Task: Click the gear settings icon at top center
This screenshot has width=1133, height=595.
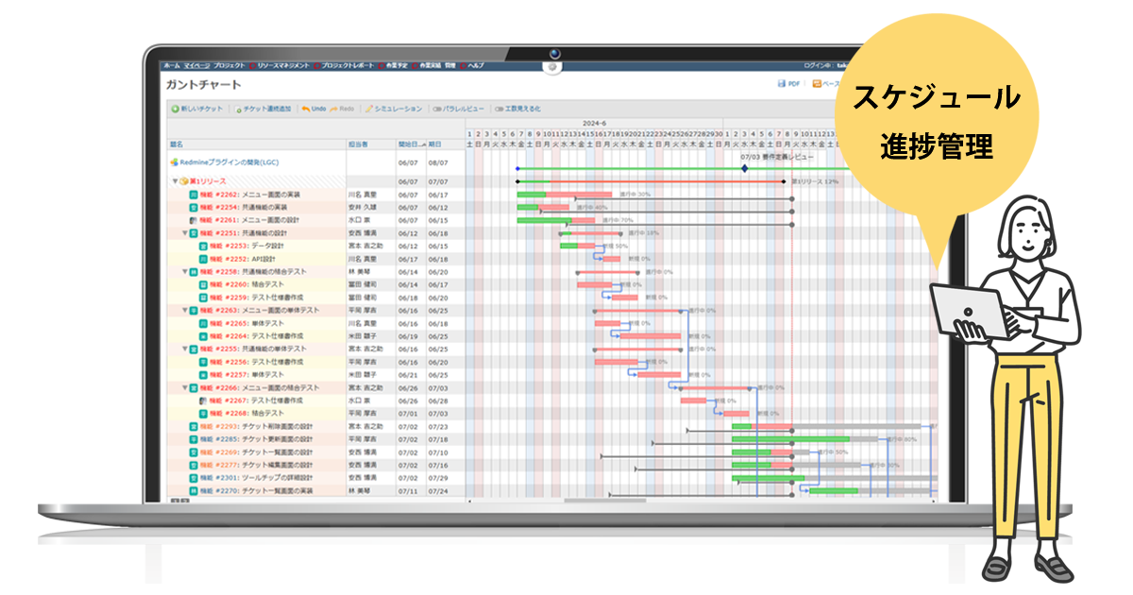Action: tap(551, 67)
